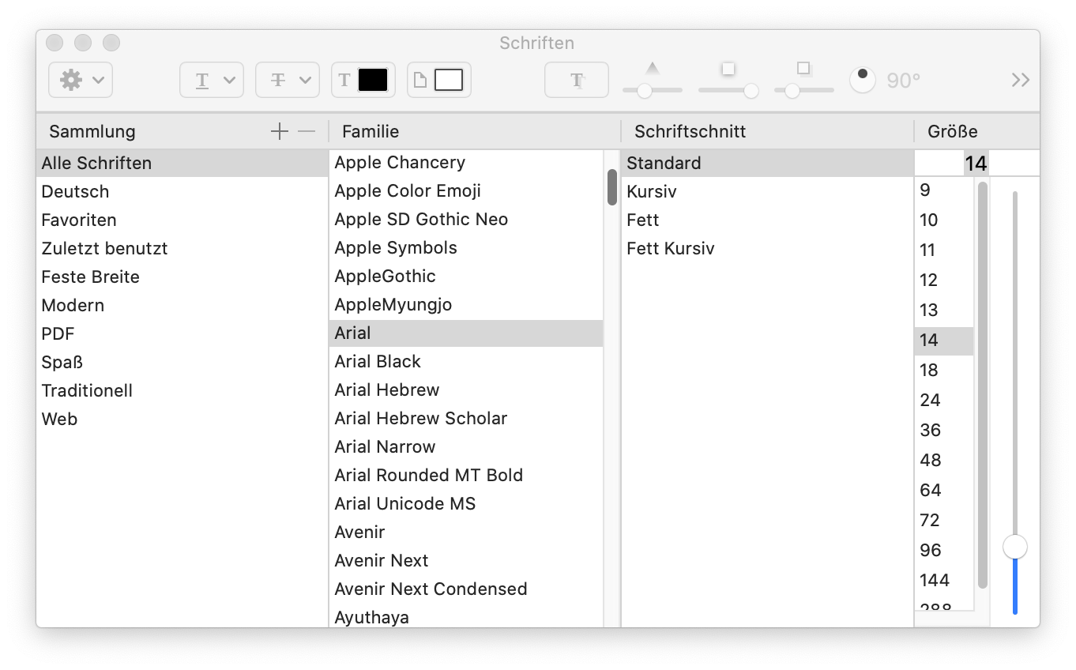The image size is (1076, 670).
Task: Set font size to 11
Action: 944,250
